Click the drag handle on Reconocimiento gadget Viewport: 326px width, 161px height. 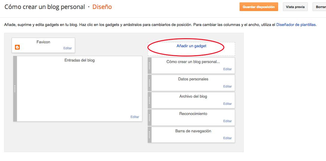[150, 118]
